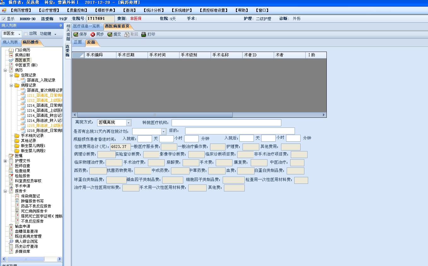428x266 pixels.
Task: Click the 住院费用总计 field showing 4623.37
Action: point(120,147)
